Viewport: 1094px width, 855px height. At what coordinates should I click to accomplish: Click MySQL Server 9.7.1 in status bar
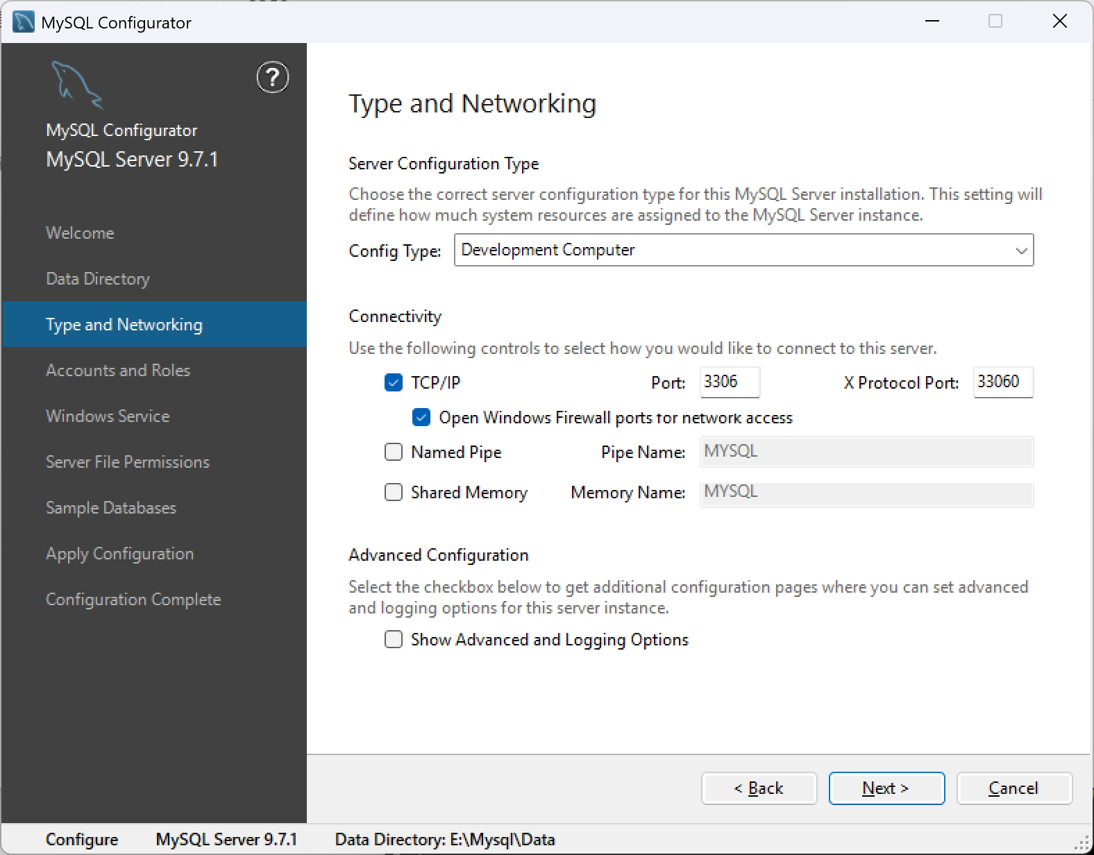[226, 840]
